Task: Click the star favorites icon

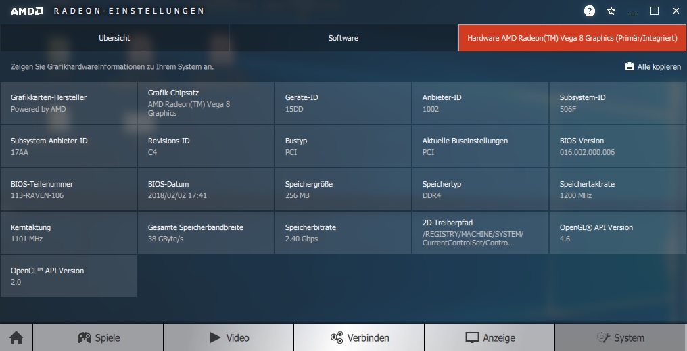Action: coord(611,11)
